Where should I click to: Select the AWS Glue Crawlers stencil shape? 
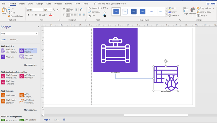26,57
